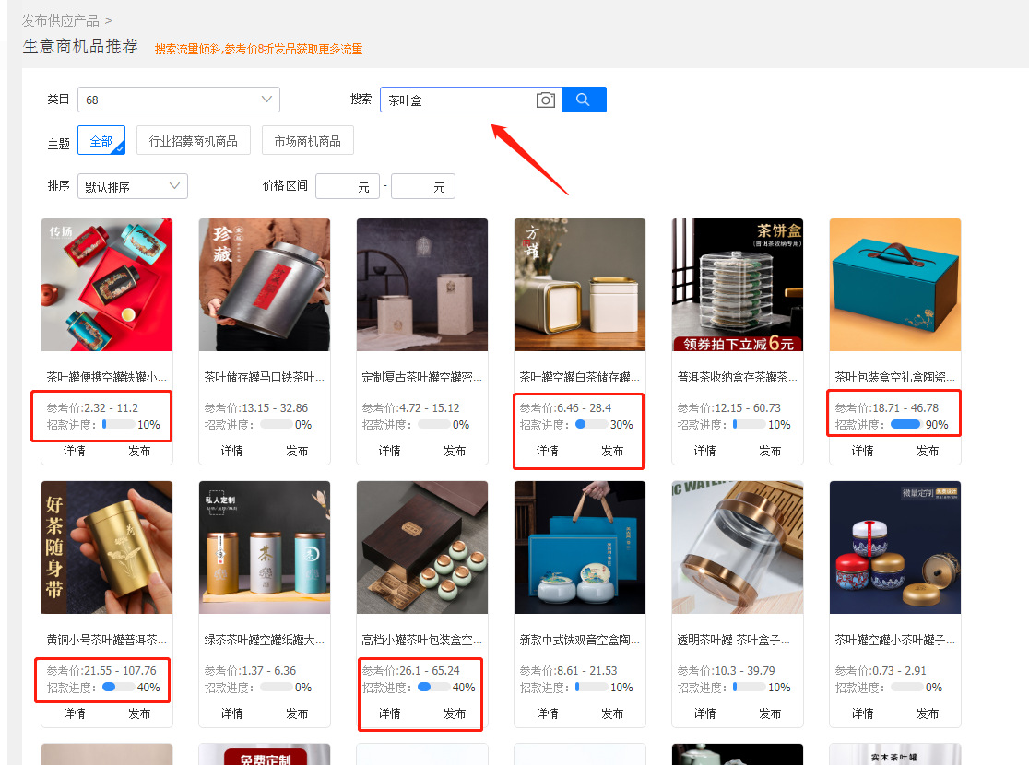Click the maximum price input field

click(x=422, y=186)
